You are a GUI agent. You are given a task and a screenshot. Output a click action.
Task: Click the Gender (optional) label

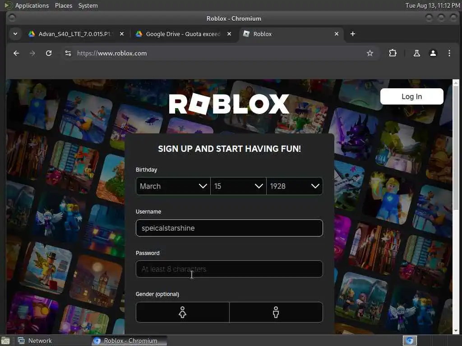[x=157, y=294]
